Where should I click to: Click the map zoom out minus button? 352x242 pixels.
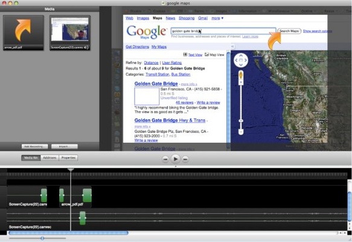(x=241, y=131)
